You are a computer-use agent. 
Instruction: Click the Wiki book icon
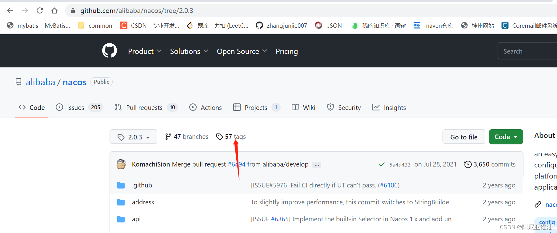[x=295, y=107]
